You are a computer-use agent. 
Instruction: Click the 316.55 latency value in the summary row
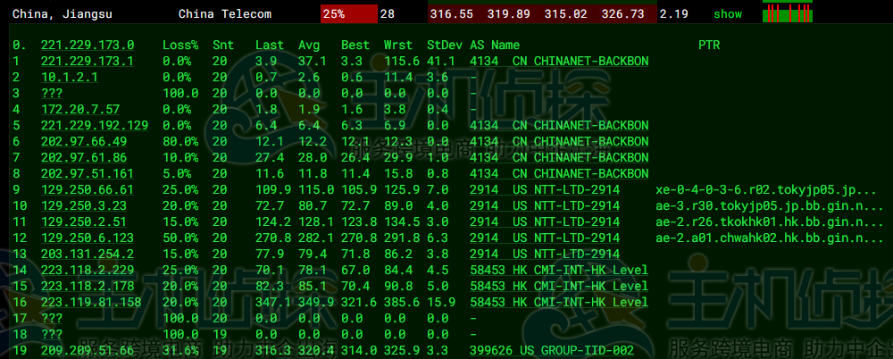(452, 14)
